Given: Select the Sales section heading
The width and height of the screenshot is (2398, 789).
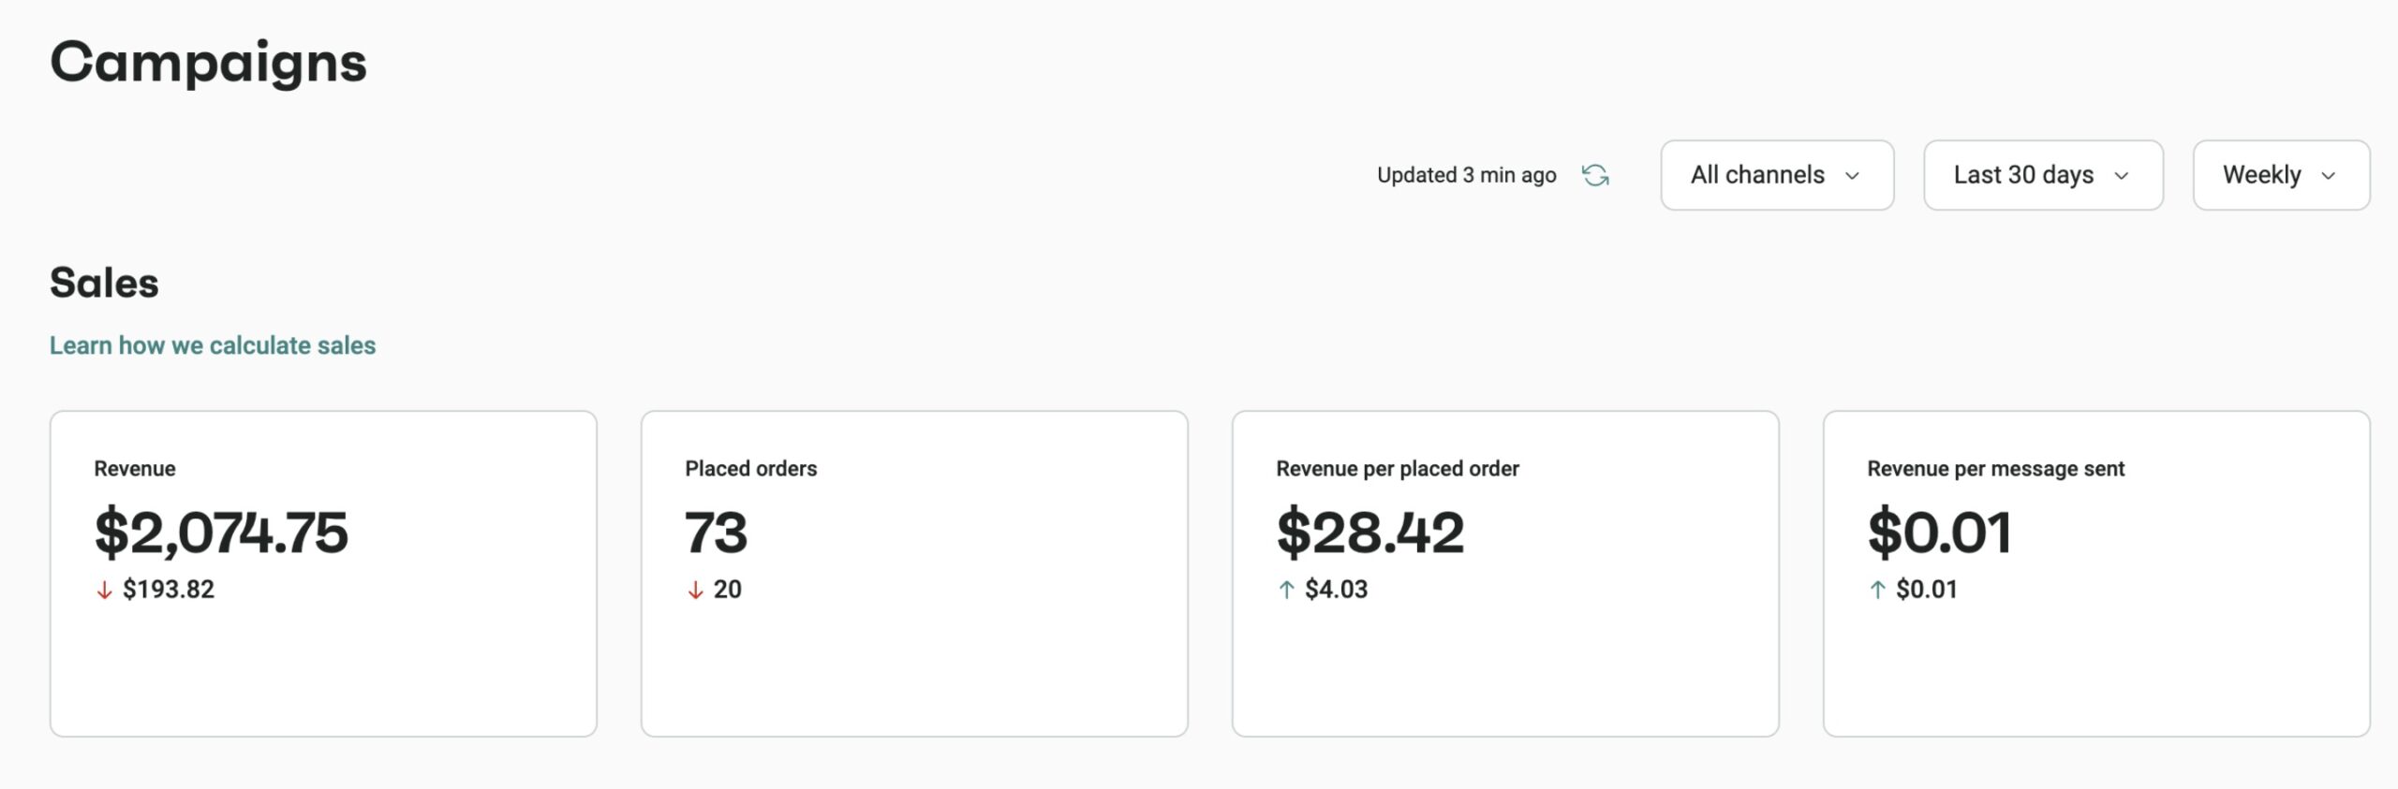Looking at the screenshot, I should point(105,282).
